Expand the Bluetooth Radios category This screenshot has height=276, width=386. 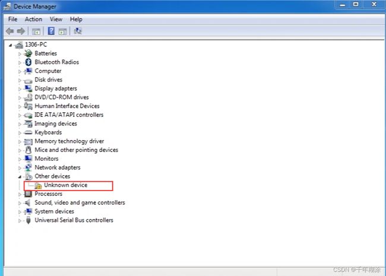point(20,62)
